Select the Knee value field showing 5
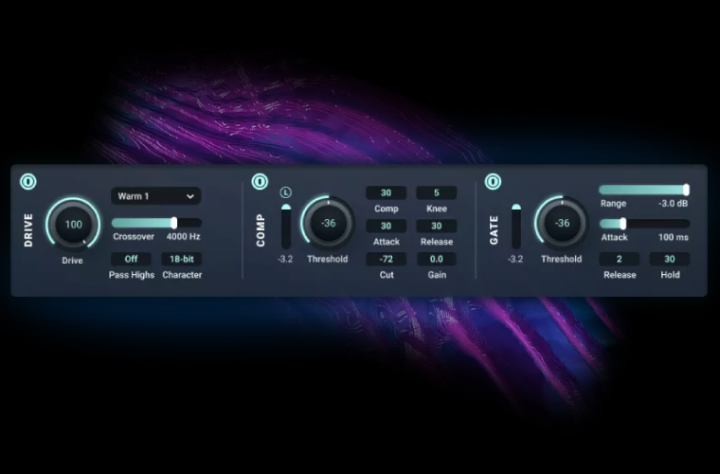720x474 pixels. point(437,193)
